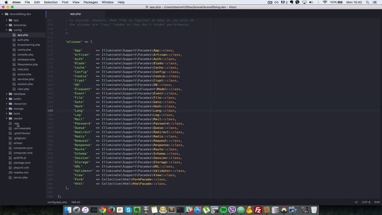Screen dimensions: 382x215
Task: Open Spotify from the dock
Action: click(223, 210)
